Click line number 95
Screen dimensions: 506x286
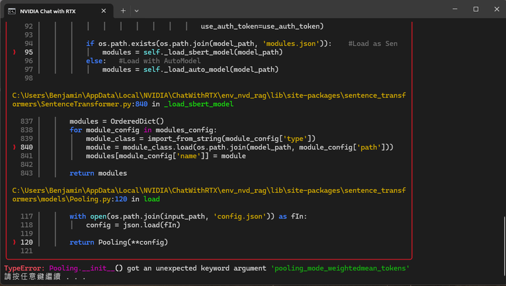(29, 52)
